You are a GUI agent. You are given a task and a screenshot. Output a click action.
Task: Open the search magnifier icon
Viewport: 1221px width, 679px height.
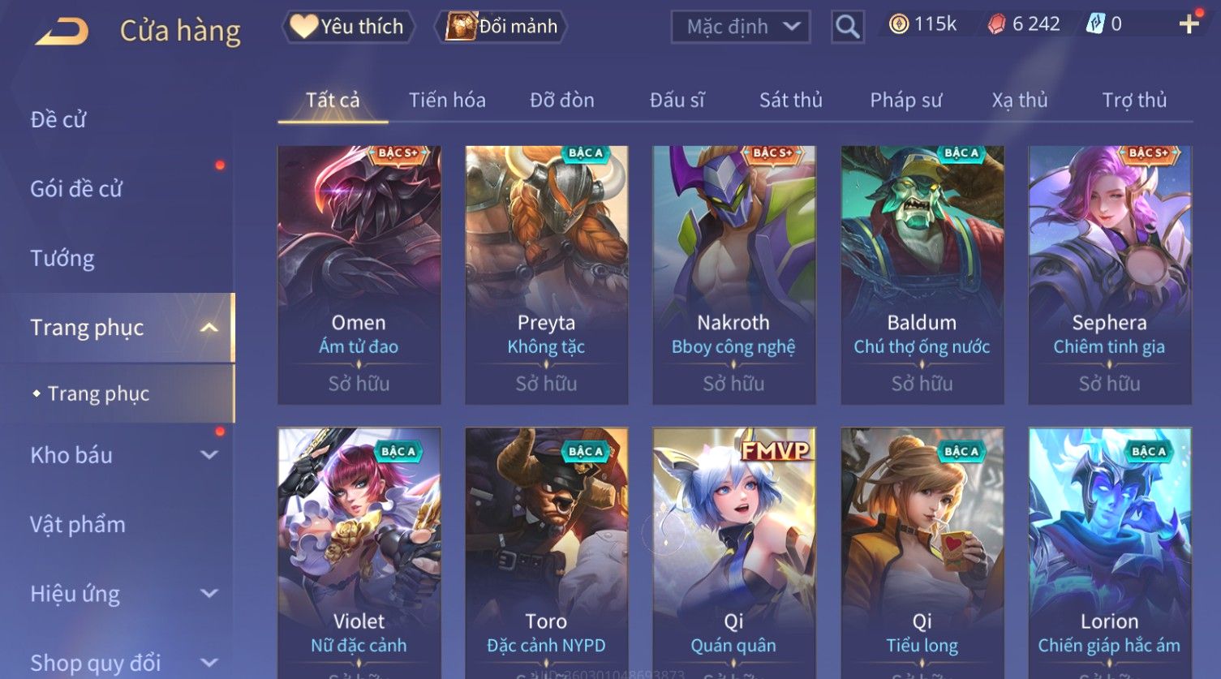point(848,27)
